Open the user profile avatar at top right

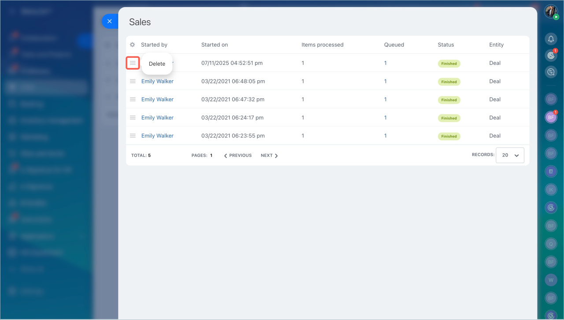point(551,12)
